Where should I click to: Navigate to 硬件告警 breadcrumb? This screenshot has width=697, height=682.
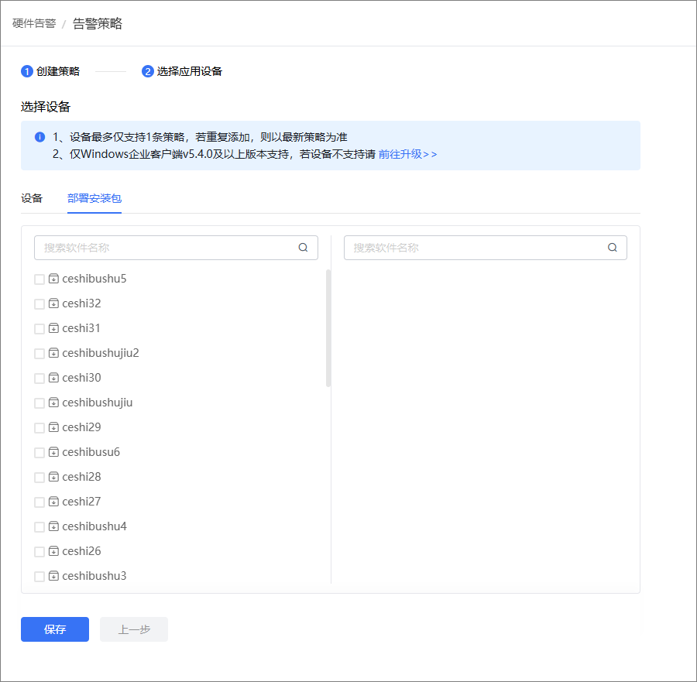(34, 23)
